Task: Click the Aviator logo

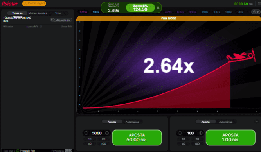Action: 9,4
